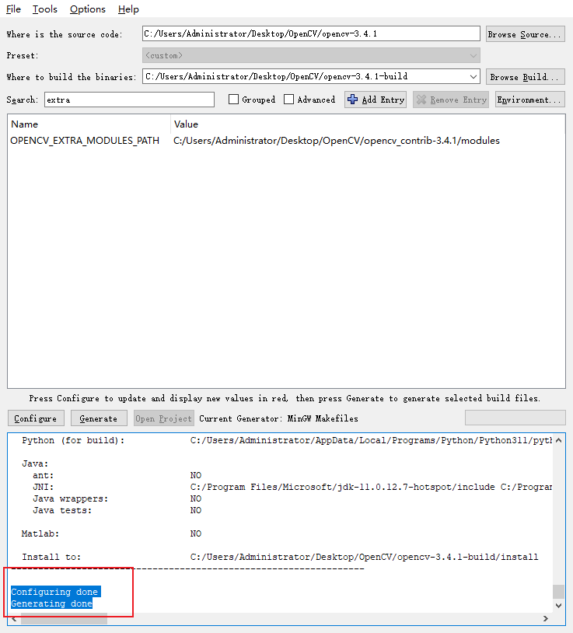Click the Search field containing 'extra'

(x=129, y=100)
